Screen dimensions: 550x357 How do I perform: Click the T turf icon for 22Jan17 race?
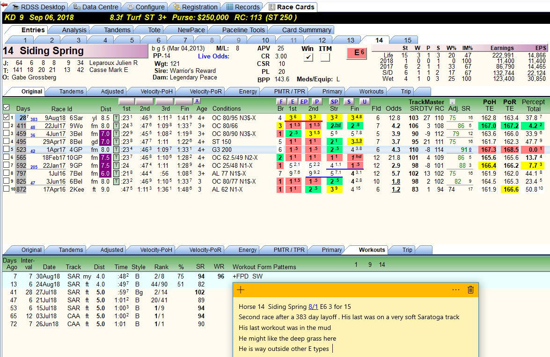point(116,165)
